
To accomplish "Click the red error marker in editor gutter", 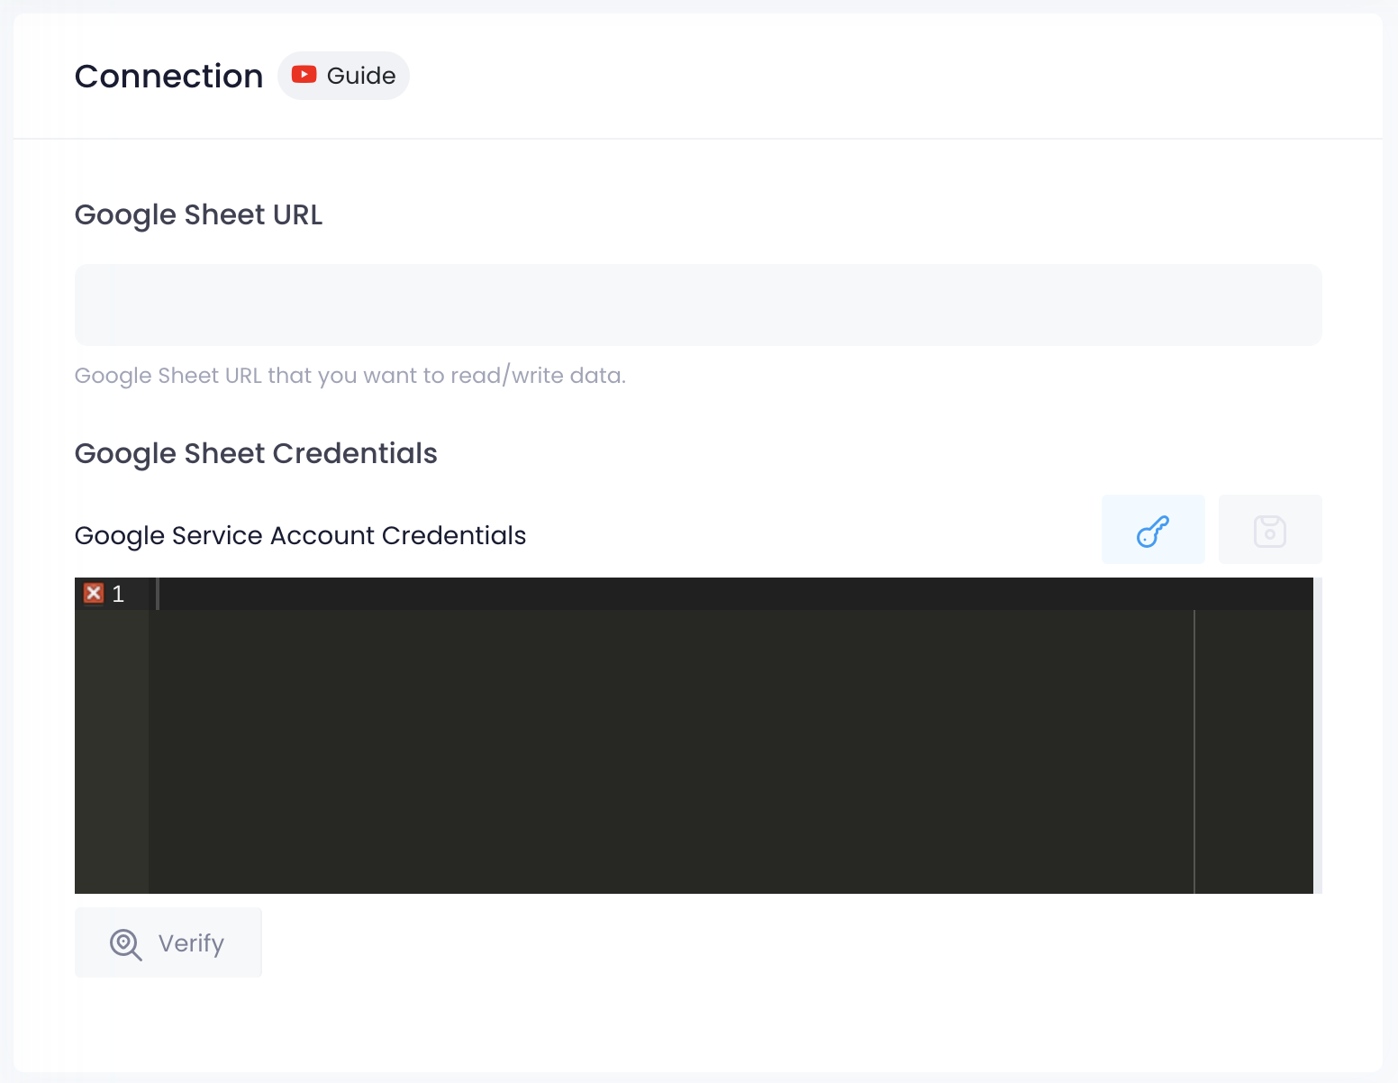I will tap(94, 593).
